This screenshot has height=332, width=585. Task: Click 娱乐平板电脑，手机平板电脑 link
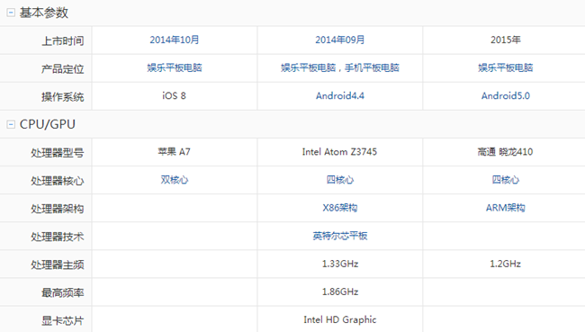pos(340,67)
